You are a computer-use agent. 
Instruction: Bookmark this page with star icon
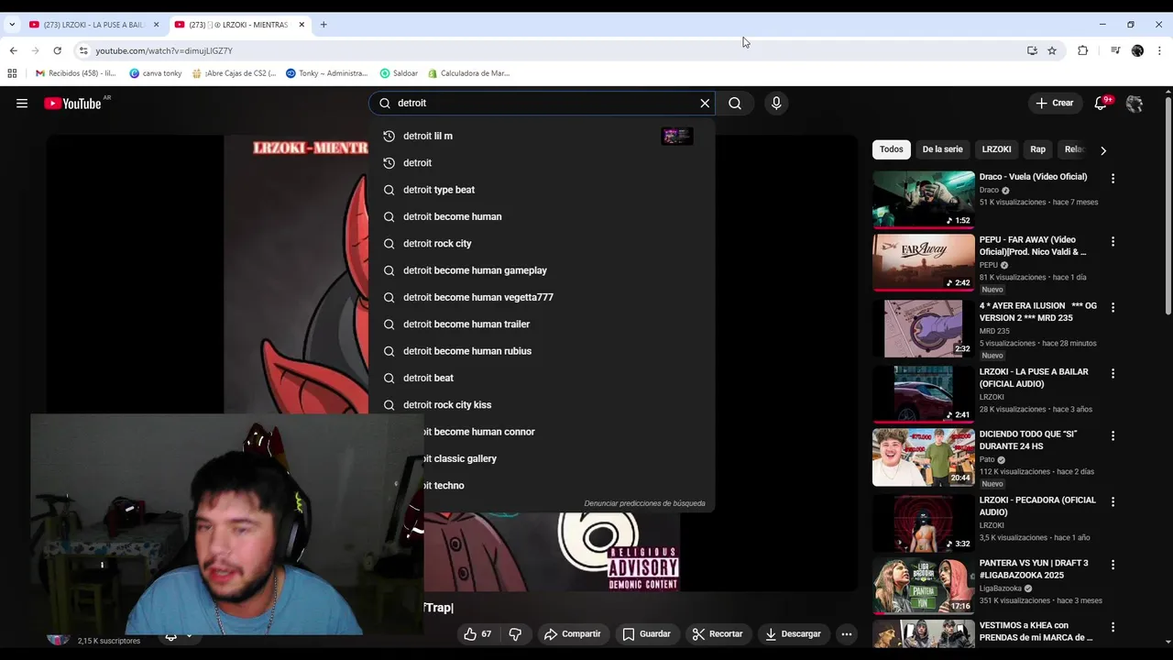1052,50
